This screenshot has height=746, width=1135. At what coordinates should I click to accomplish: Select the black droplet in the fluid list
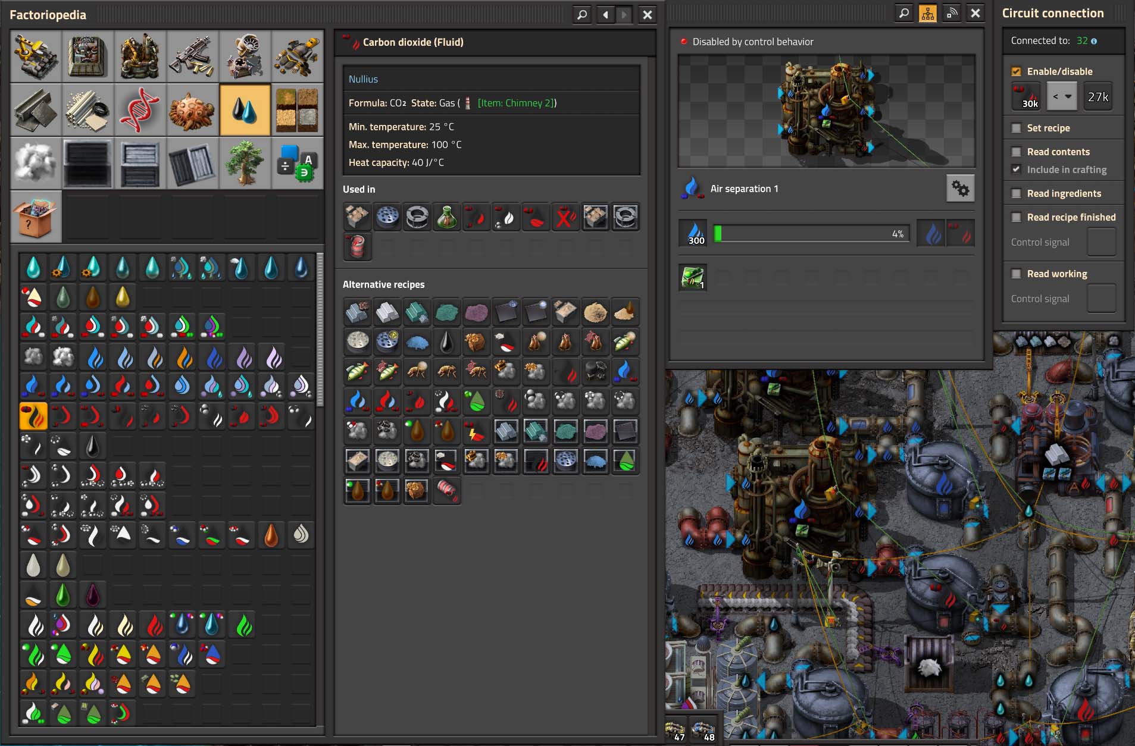tap(93, 446)
